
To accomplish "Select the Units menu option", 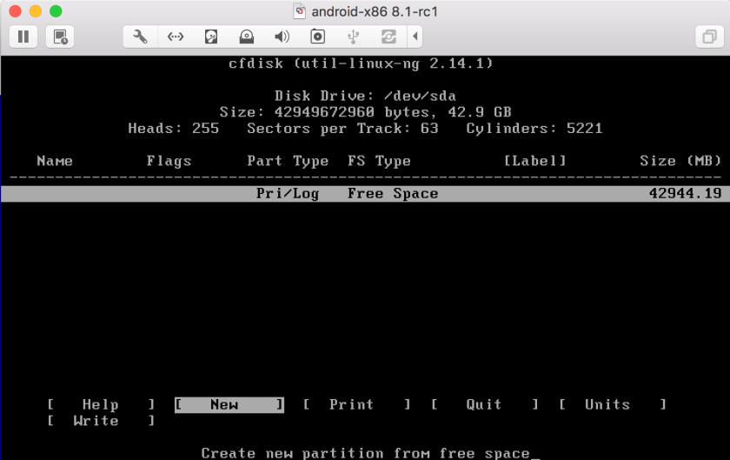I will click(x=613, y=404).
